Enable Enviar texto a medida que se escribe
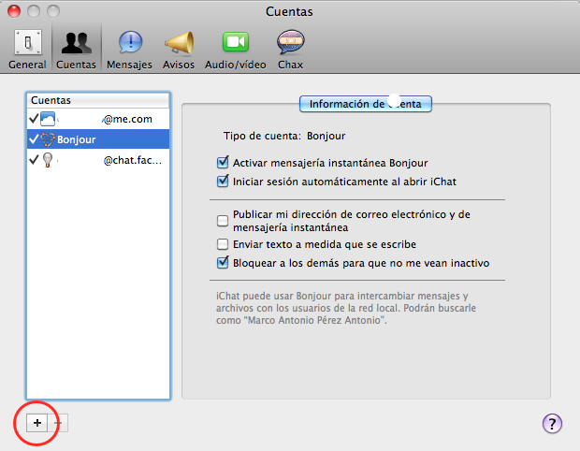The image size is (580, 451). click(223, 244)
